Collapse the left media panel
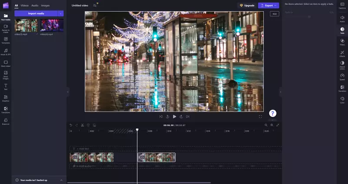 pyautogui.click(x=68, y=92)
